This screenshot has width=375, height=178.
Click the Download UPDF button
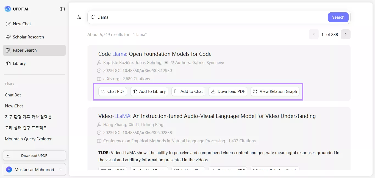click(x=34, y=155)
